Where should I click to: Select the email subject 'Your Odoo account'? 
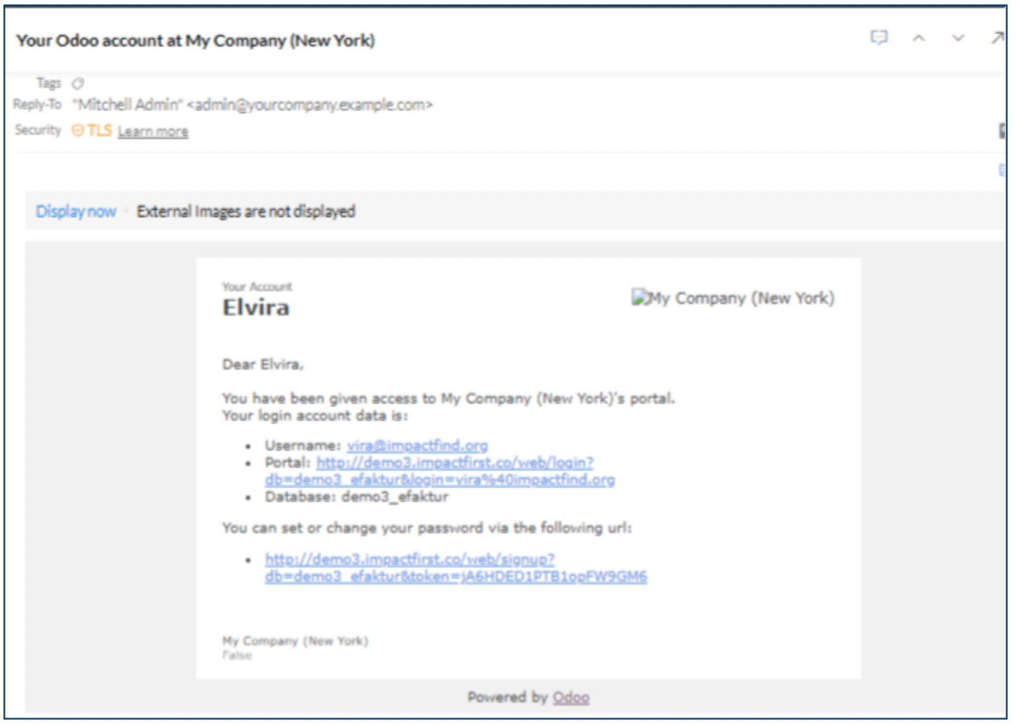coord(195,41)
